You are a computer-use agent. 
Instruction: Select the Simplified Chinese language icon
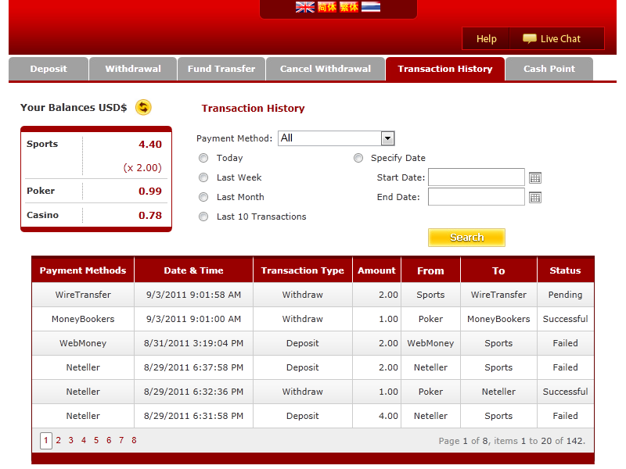[x=326, y=7]
